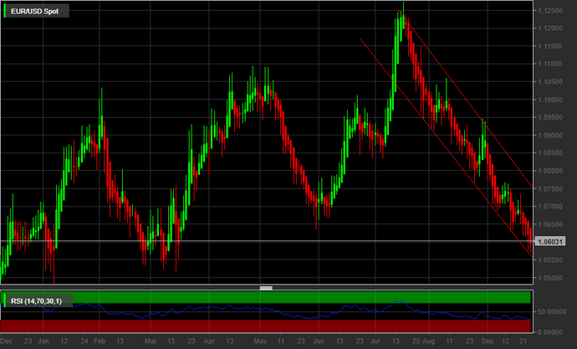The height and width of the screenshot is (349, 577).
Task: Select the RSI (14,70,30,1) indicator label
Action: [42, 300]
